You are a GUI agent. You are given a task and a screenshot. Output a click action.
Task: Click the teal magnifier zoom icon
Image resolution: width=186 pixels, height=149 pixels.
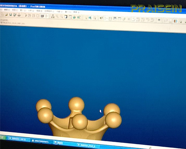[90, 18]
